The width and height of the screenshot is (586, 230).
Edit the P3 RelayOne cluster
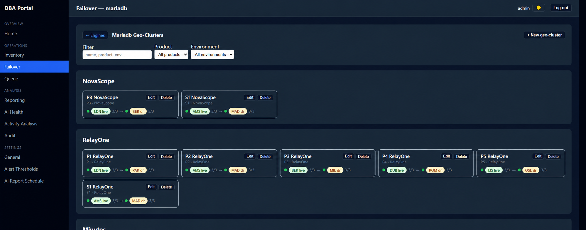point(348,156)
